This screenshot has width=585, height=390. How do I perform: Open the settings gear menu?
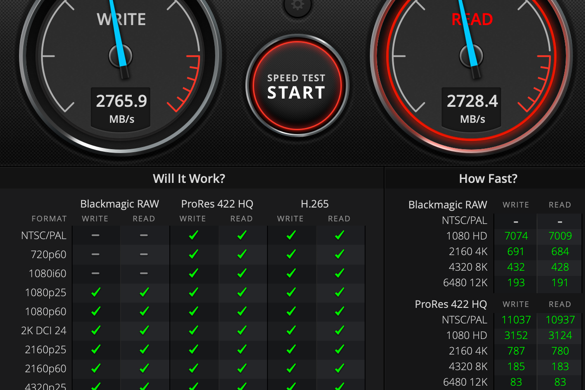click(x=297, y=5)
